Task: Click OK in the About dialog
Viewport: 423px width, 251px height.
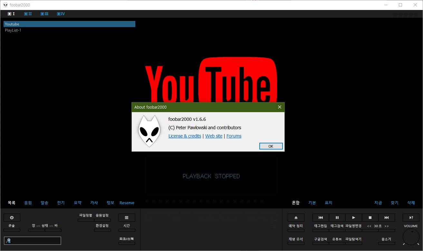Action: coord(271,146)
